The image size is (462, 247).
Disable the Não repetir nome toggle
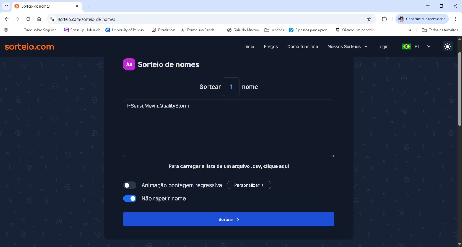click(x=130, y=198)
